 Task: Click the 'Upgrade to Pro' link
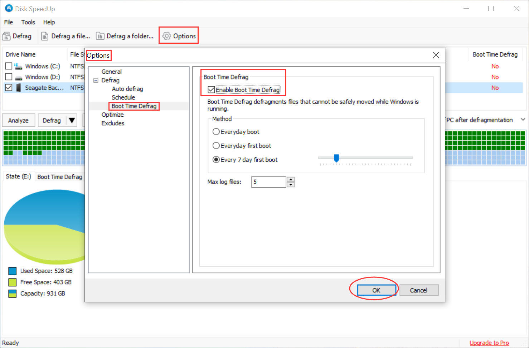[489, 343]
